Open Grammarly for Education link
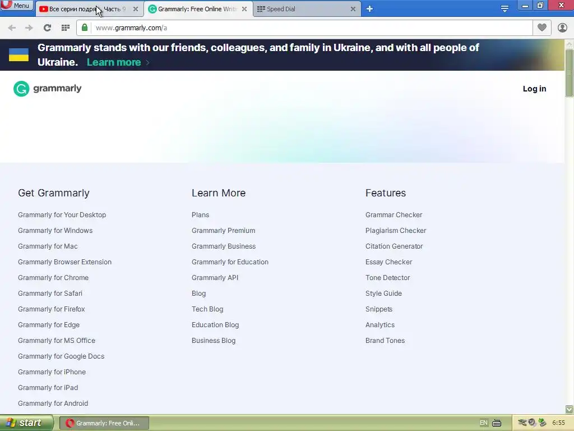The width and height of the screenshot is (574, 431). [x=230, y=262]
